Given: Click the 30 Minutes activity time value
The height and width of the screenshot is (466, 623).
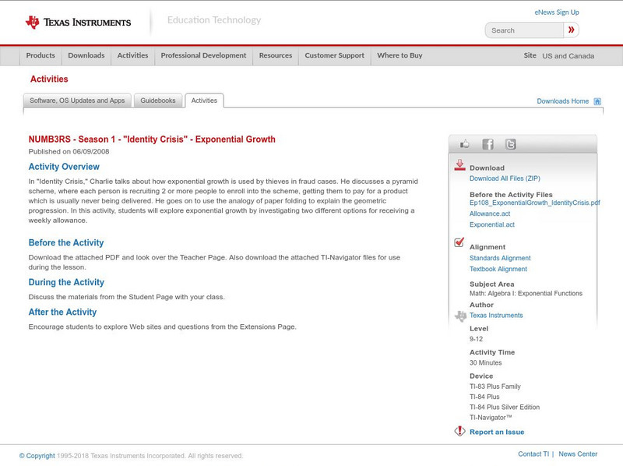Looking at the screenshot, I should point(485,363).
